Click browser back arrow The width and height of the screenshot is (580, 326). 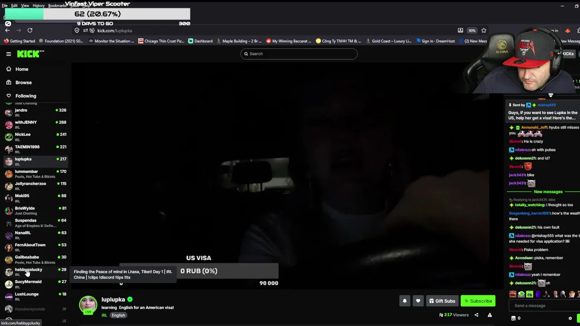(7, 30)
